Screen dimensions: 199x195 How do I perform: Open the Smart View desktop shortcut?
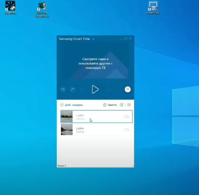153,8
